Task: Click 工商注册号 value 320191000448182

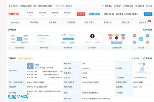Action: click(140, 78)
